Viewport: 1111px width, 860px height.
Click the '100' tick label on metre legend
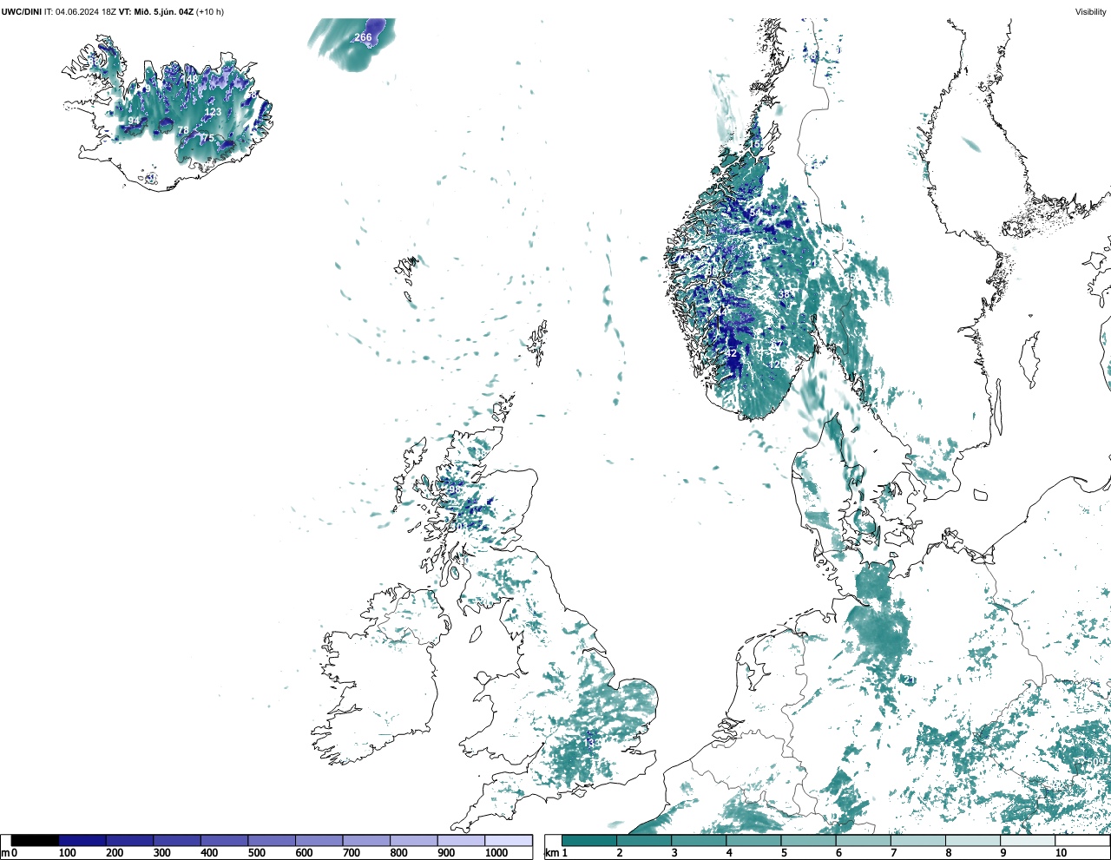(68, 853)
